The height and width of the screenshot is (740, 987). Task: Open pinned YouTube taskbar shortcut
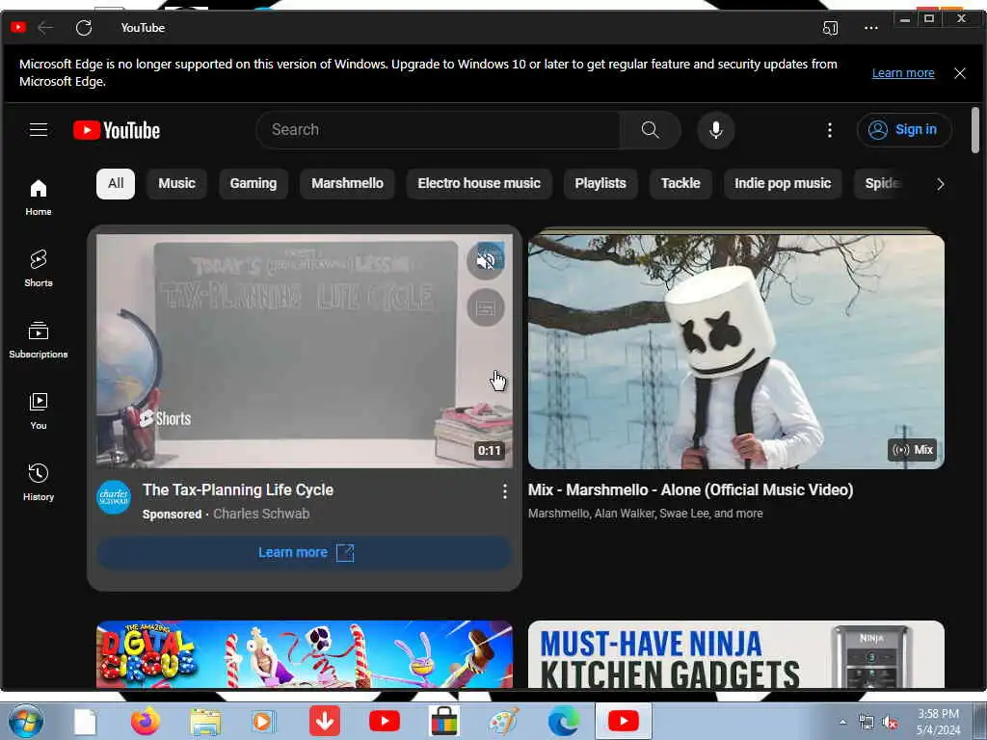384,721
